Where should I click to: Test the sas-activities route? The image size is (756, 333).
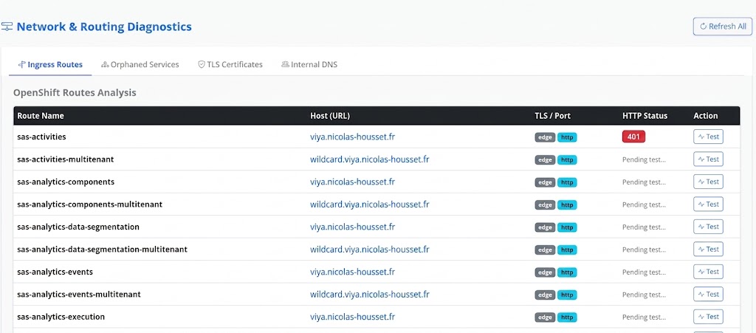708,137
